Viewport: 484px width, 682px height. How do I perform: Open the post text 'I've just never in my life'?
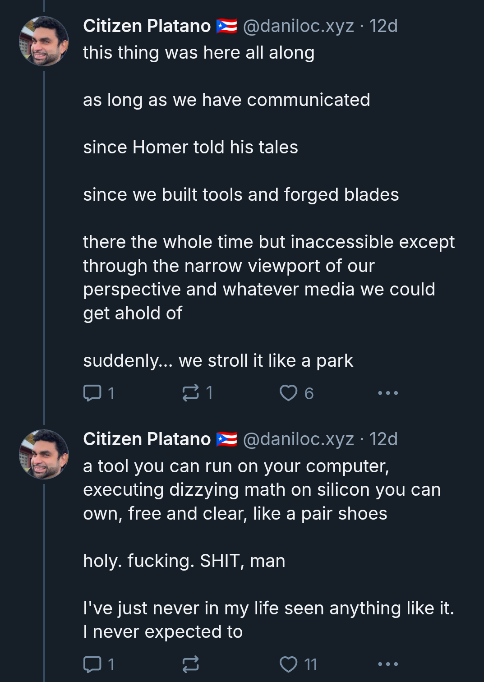[x=268, y=608]
